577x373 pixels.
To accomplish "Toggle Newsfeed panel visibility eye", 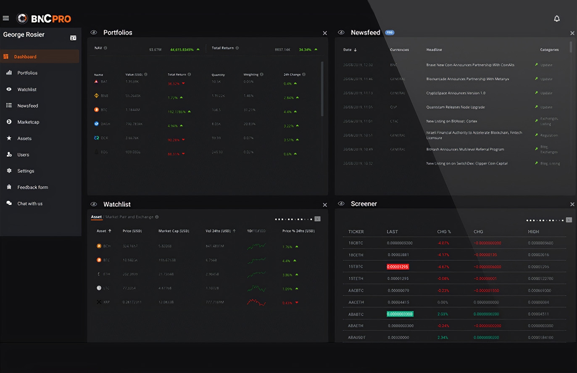I will pos(341,32).
